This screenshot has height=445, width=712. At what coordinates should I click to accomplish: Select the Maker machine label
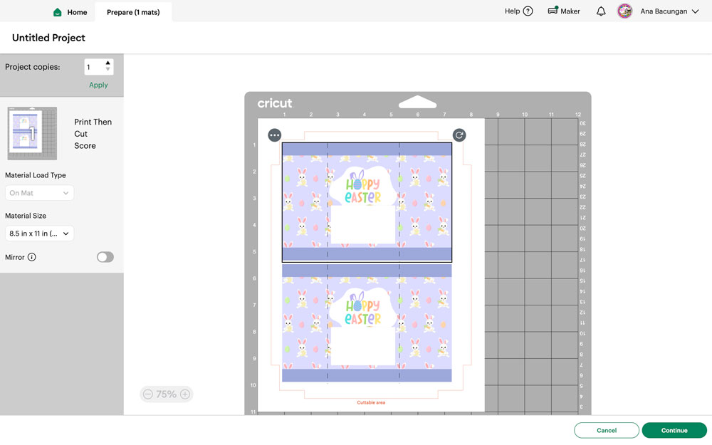click(570, 11)
